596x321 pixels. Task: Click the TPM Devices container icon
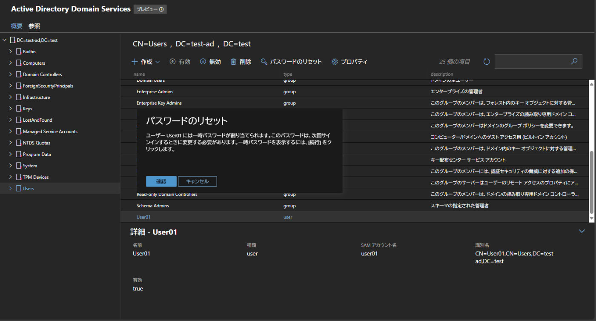pos(18,177)
